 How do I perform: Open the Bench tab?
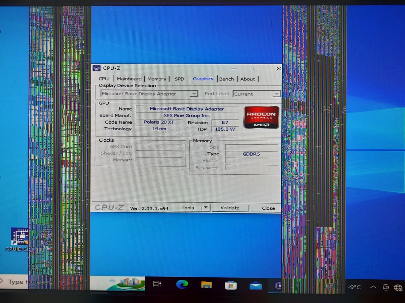(x=226, y=79)
